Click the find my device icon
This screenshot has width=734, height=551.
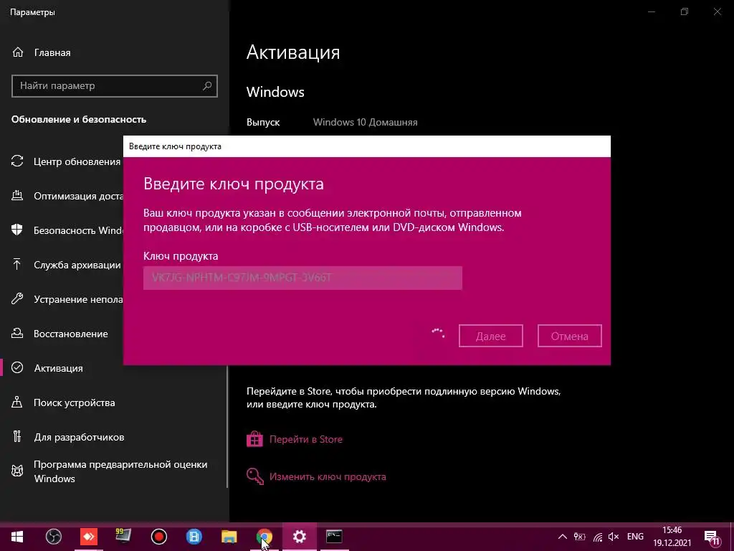point(17,402)
